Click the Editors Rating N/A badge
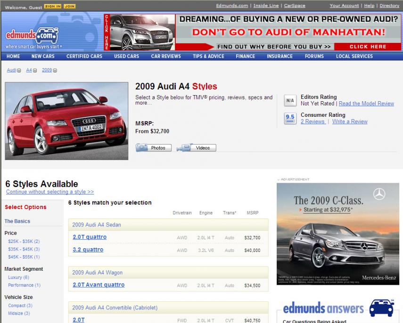 tap(290, 100)
